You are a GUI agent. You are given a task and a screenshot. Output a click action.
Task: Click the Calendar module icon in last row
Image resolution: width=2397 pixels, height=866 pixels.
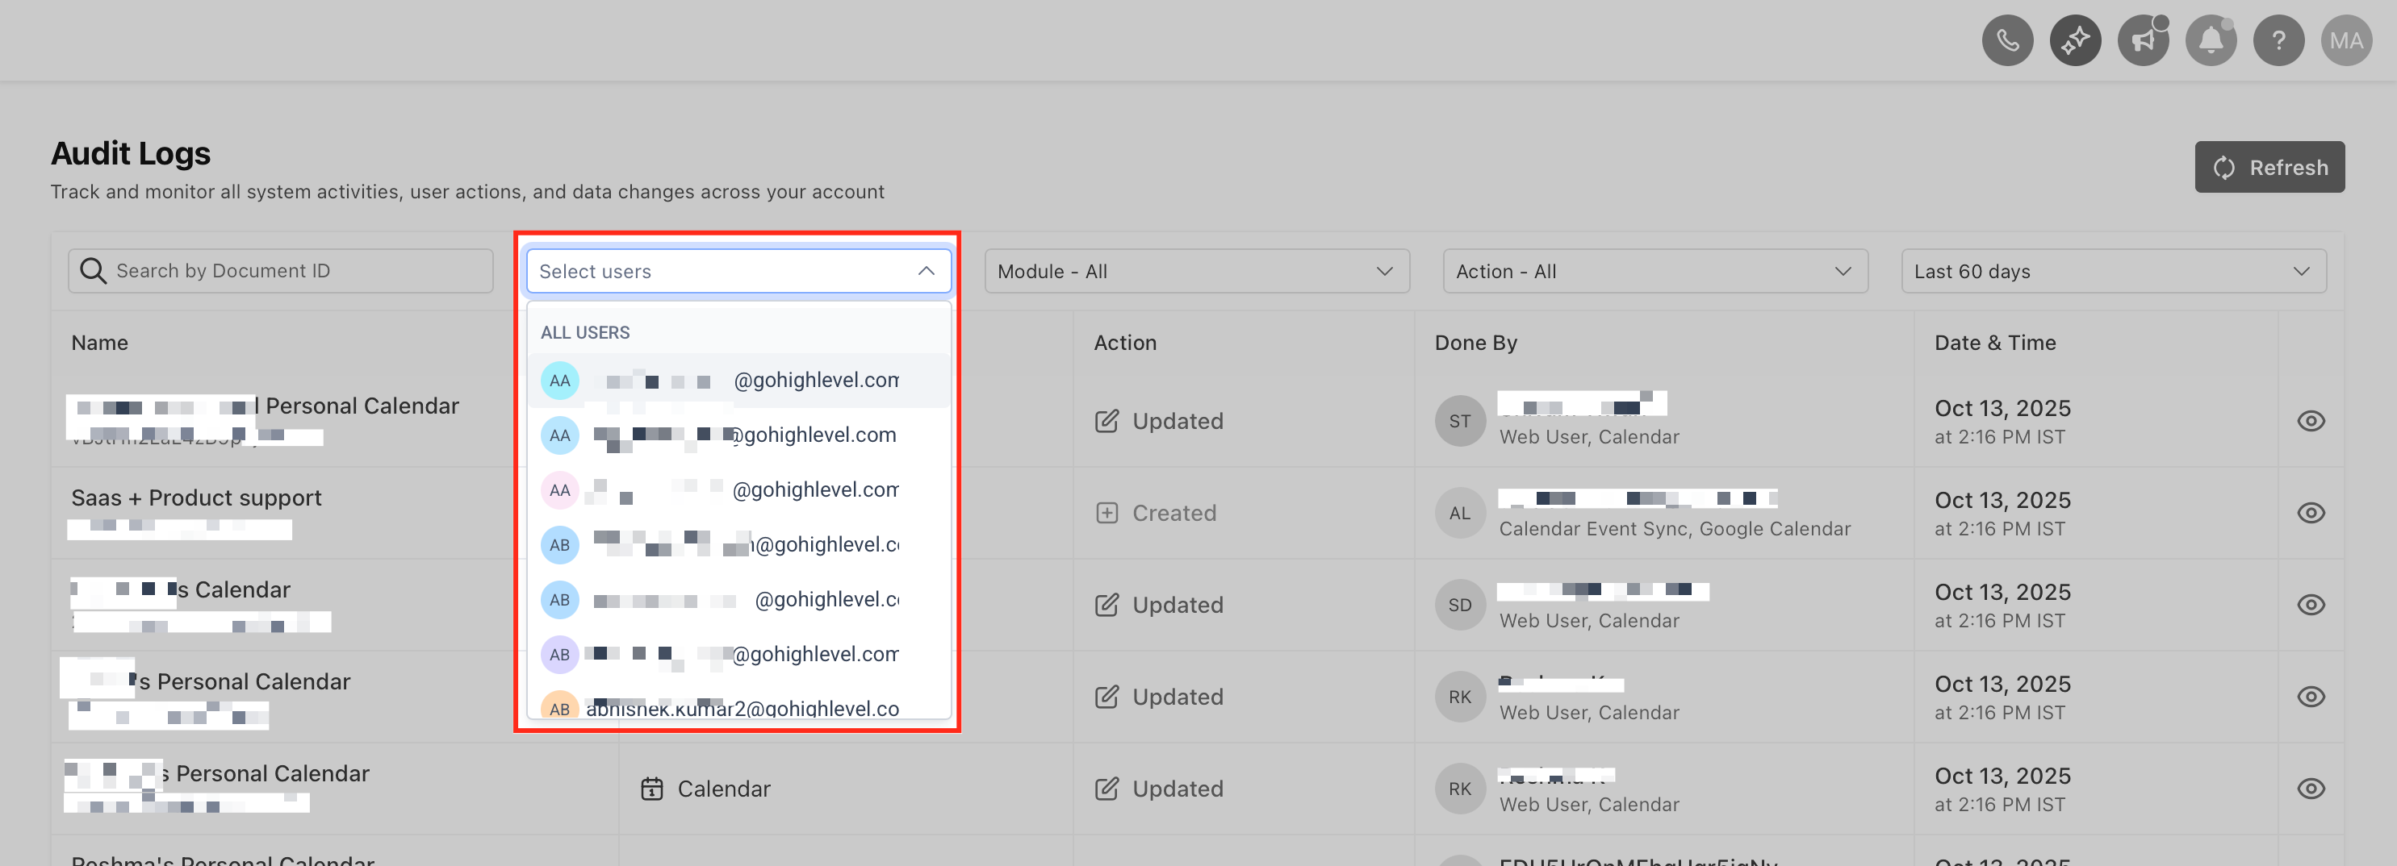point(651,789)
